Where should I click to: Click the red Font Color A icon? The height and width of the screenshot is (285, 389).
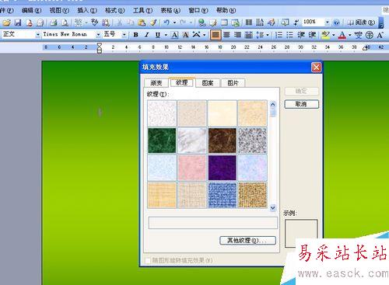click(x=342, y=35)
